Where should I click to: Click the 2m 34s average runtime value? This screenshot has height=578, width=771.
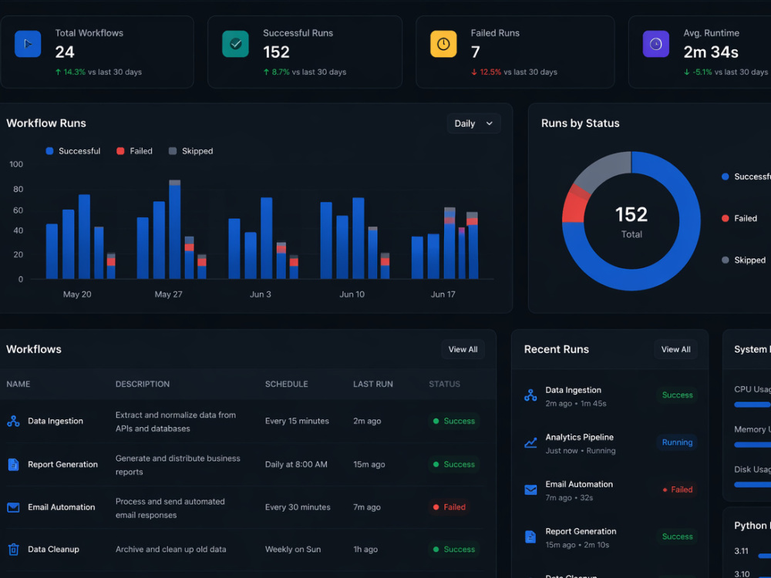pos(711,52)
